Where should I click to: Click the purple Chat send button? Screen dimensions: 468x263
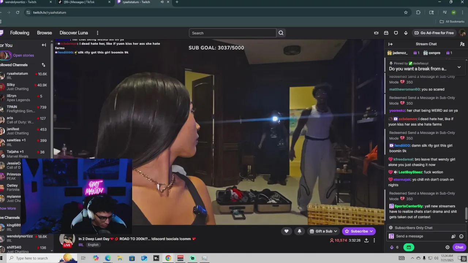459,247
